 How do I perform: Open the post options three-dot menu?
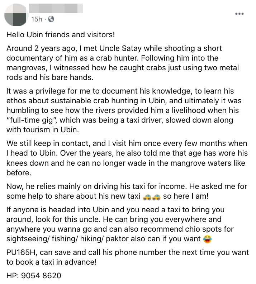pos(239,14)
